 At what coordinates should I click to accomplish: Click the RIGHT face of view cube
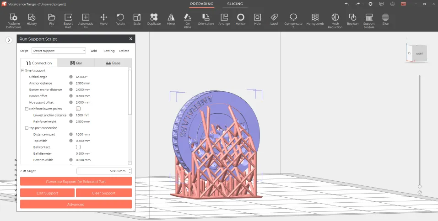coord(419,53)
